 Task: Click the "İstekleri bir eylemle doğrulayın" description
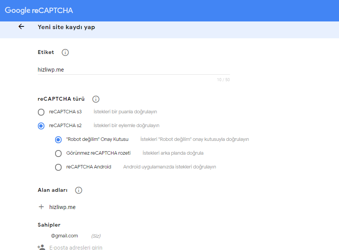pyautogui.click(x=127, y=126)
